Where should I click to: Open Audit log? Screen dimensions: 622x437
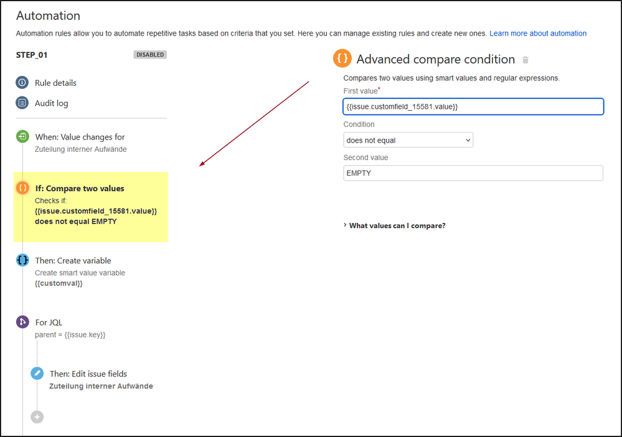click(52, 103)
